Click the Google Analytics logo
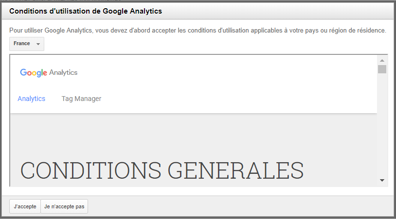396x219 pixels. point(49,72)
